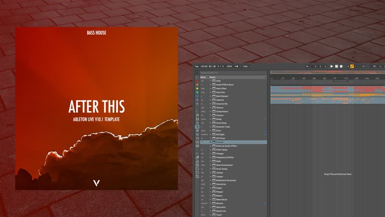Select the blue collection tag
The width and height of the screenshot is (385, 217).
coord(197,96)
